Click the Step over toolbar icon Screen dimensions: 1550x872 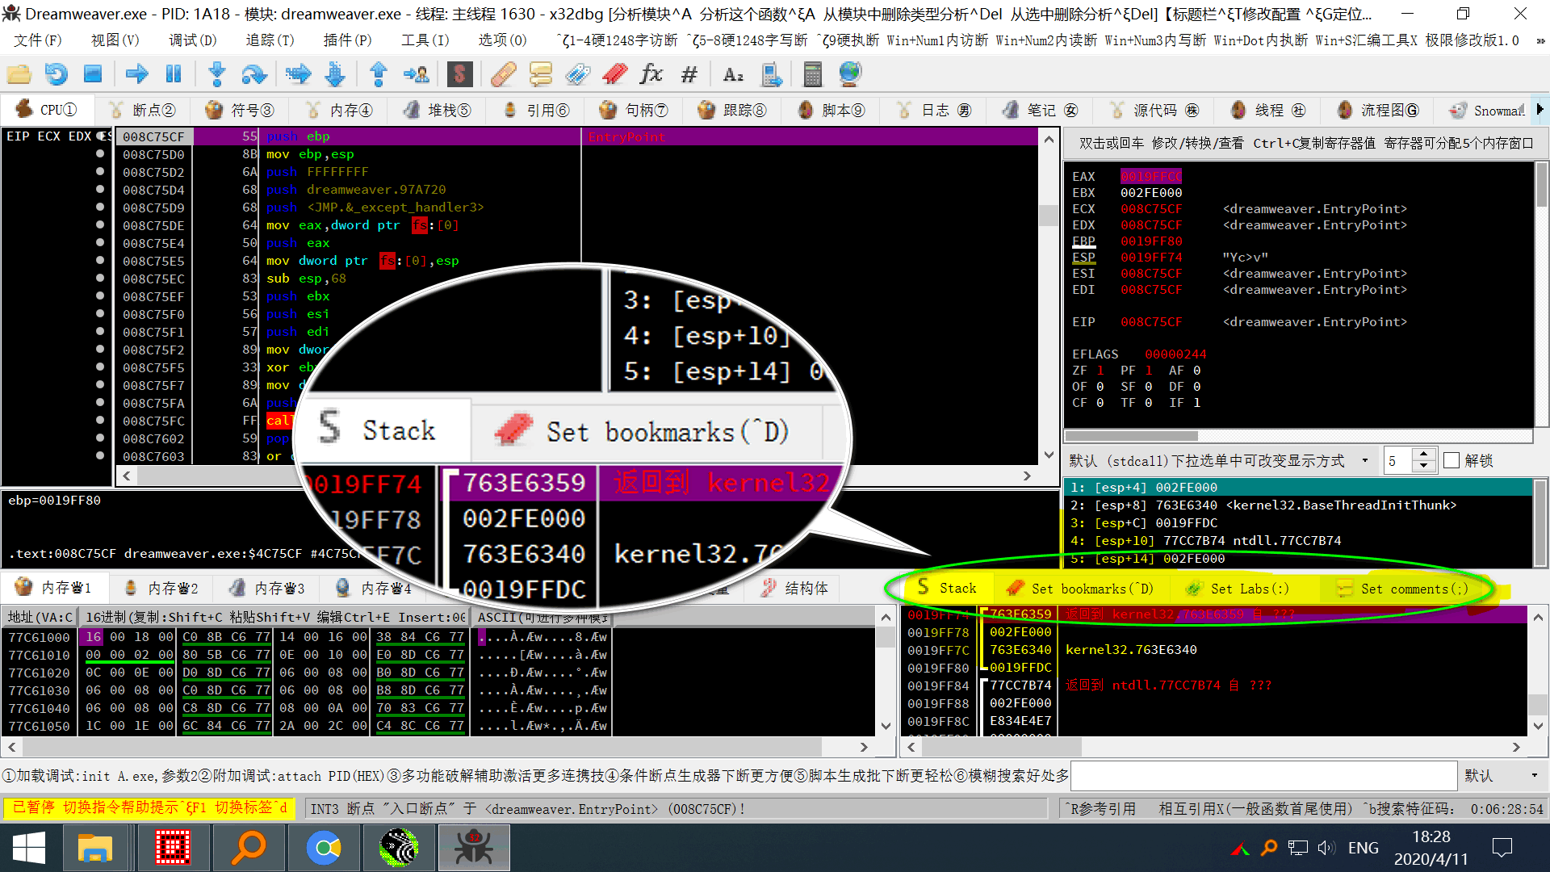254,74
